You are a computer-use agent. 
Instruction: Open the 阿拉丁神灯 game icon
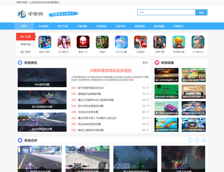click(45, 42)
